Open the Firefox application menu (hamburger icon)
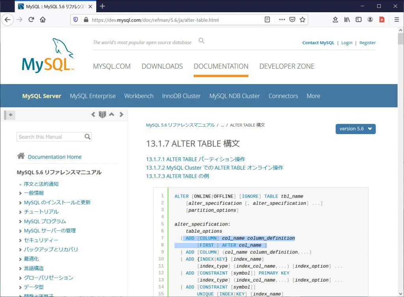Screen dimensions: 404x297 tap(397, 19)
